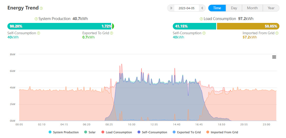286x138 pixels.
Task: Open the chart hamburger menu
Action: tap(274, 57)
